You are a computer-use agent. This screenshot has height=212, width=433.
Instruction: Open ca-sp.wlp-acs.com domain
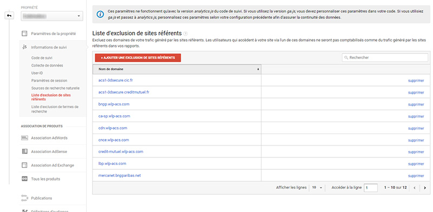point(114,116)
